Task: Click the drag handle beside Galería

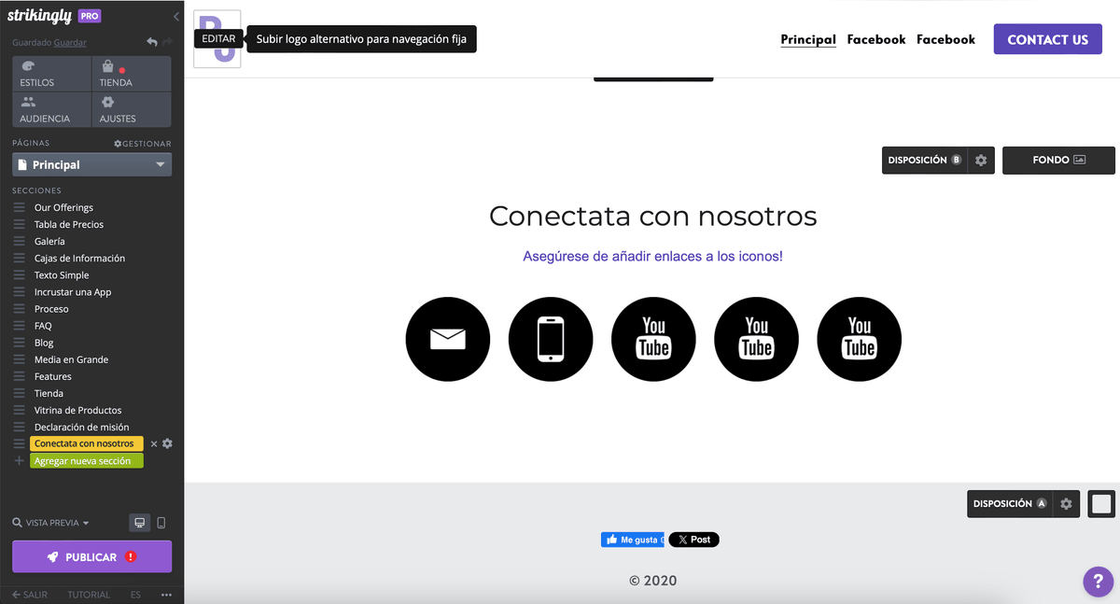Action: pyautogui.click(x=19, y=241)
